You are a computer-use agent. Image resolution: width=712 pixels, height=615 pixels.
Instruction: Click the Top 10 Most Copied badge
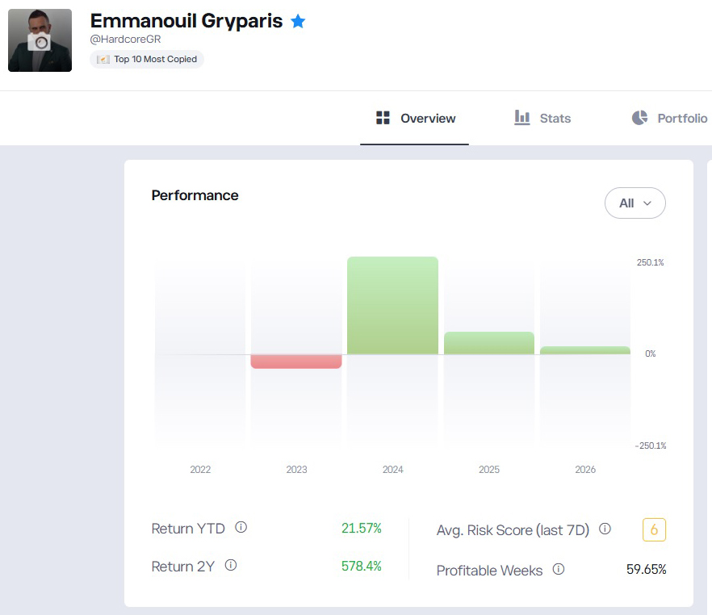146,59
